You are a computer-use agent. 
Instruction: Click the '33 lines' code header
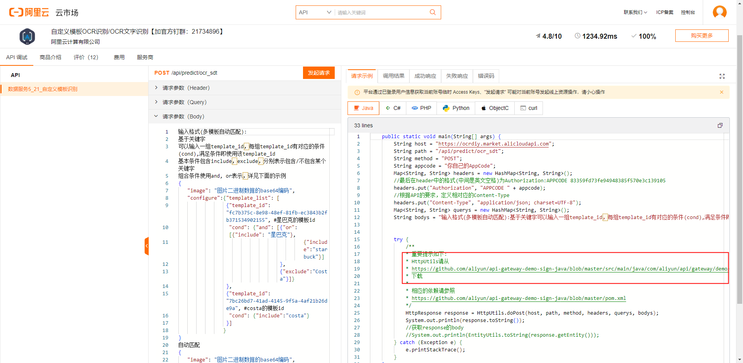363,125
